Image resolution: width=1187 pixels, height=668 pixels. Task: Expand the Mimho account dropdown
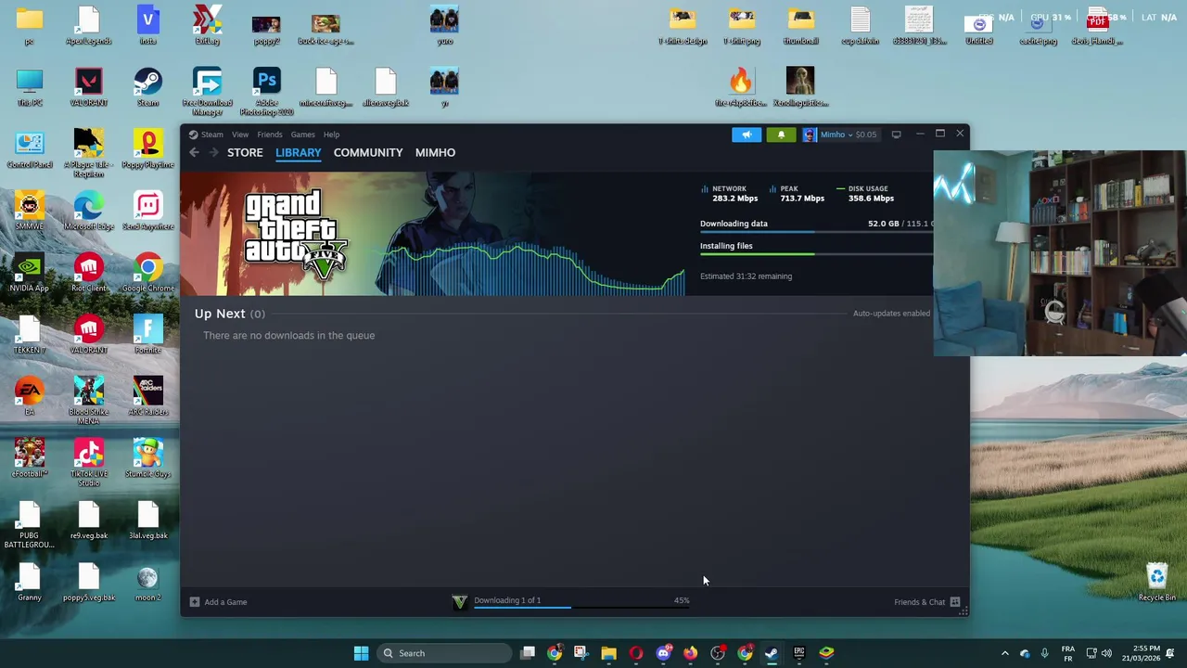click(x=839, y=135)
